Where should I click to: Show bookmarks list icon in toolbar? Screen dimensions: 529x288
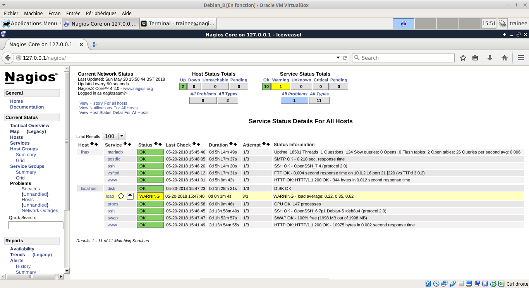pos(475,58)
